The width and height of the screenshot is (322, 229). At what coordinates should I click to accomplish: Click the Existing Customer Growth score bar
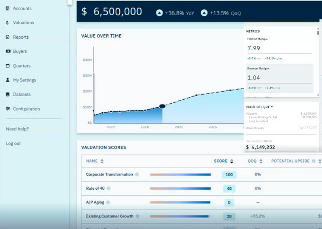180,216
